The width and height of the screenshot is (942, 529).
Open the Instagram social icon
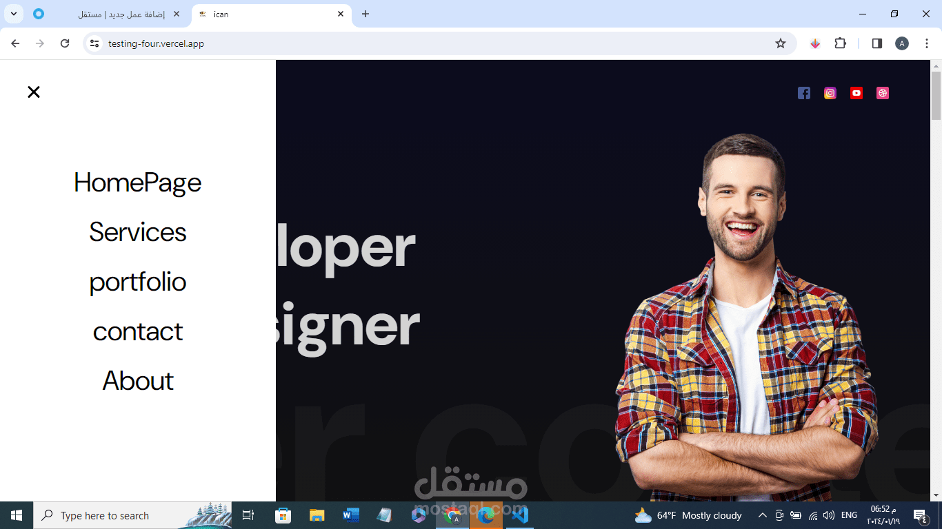(x=830, y=93)
